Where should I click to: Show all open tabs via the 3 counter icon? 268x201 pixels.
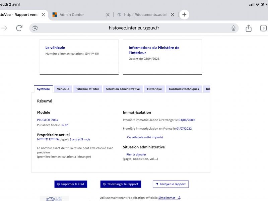263,28
